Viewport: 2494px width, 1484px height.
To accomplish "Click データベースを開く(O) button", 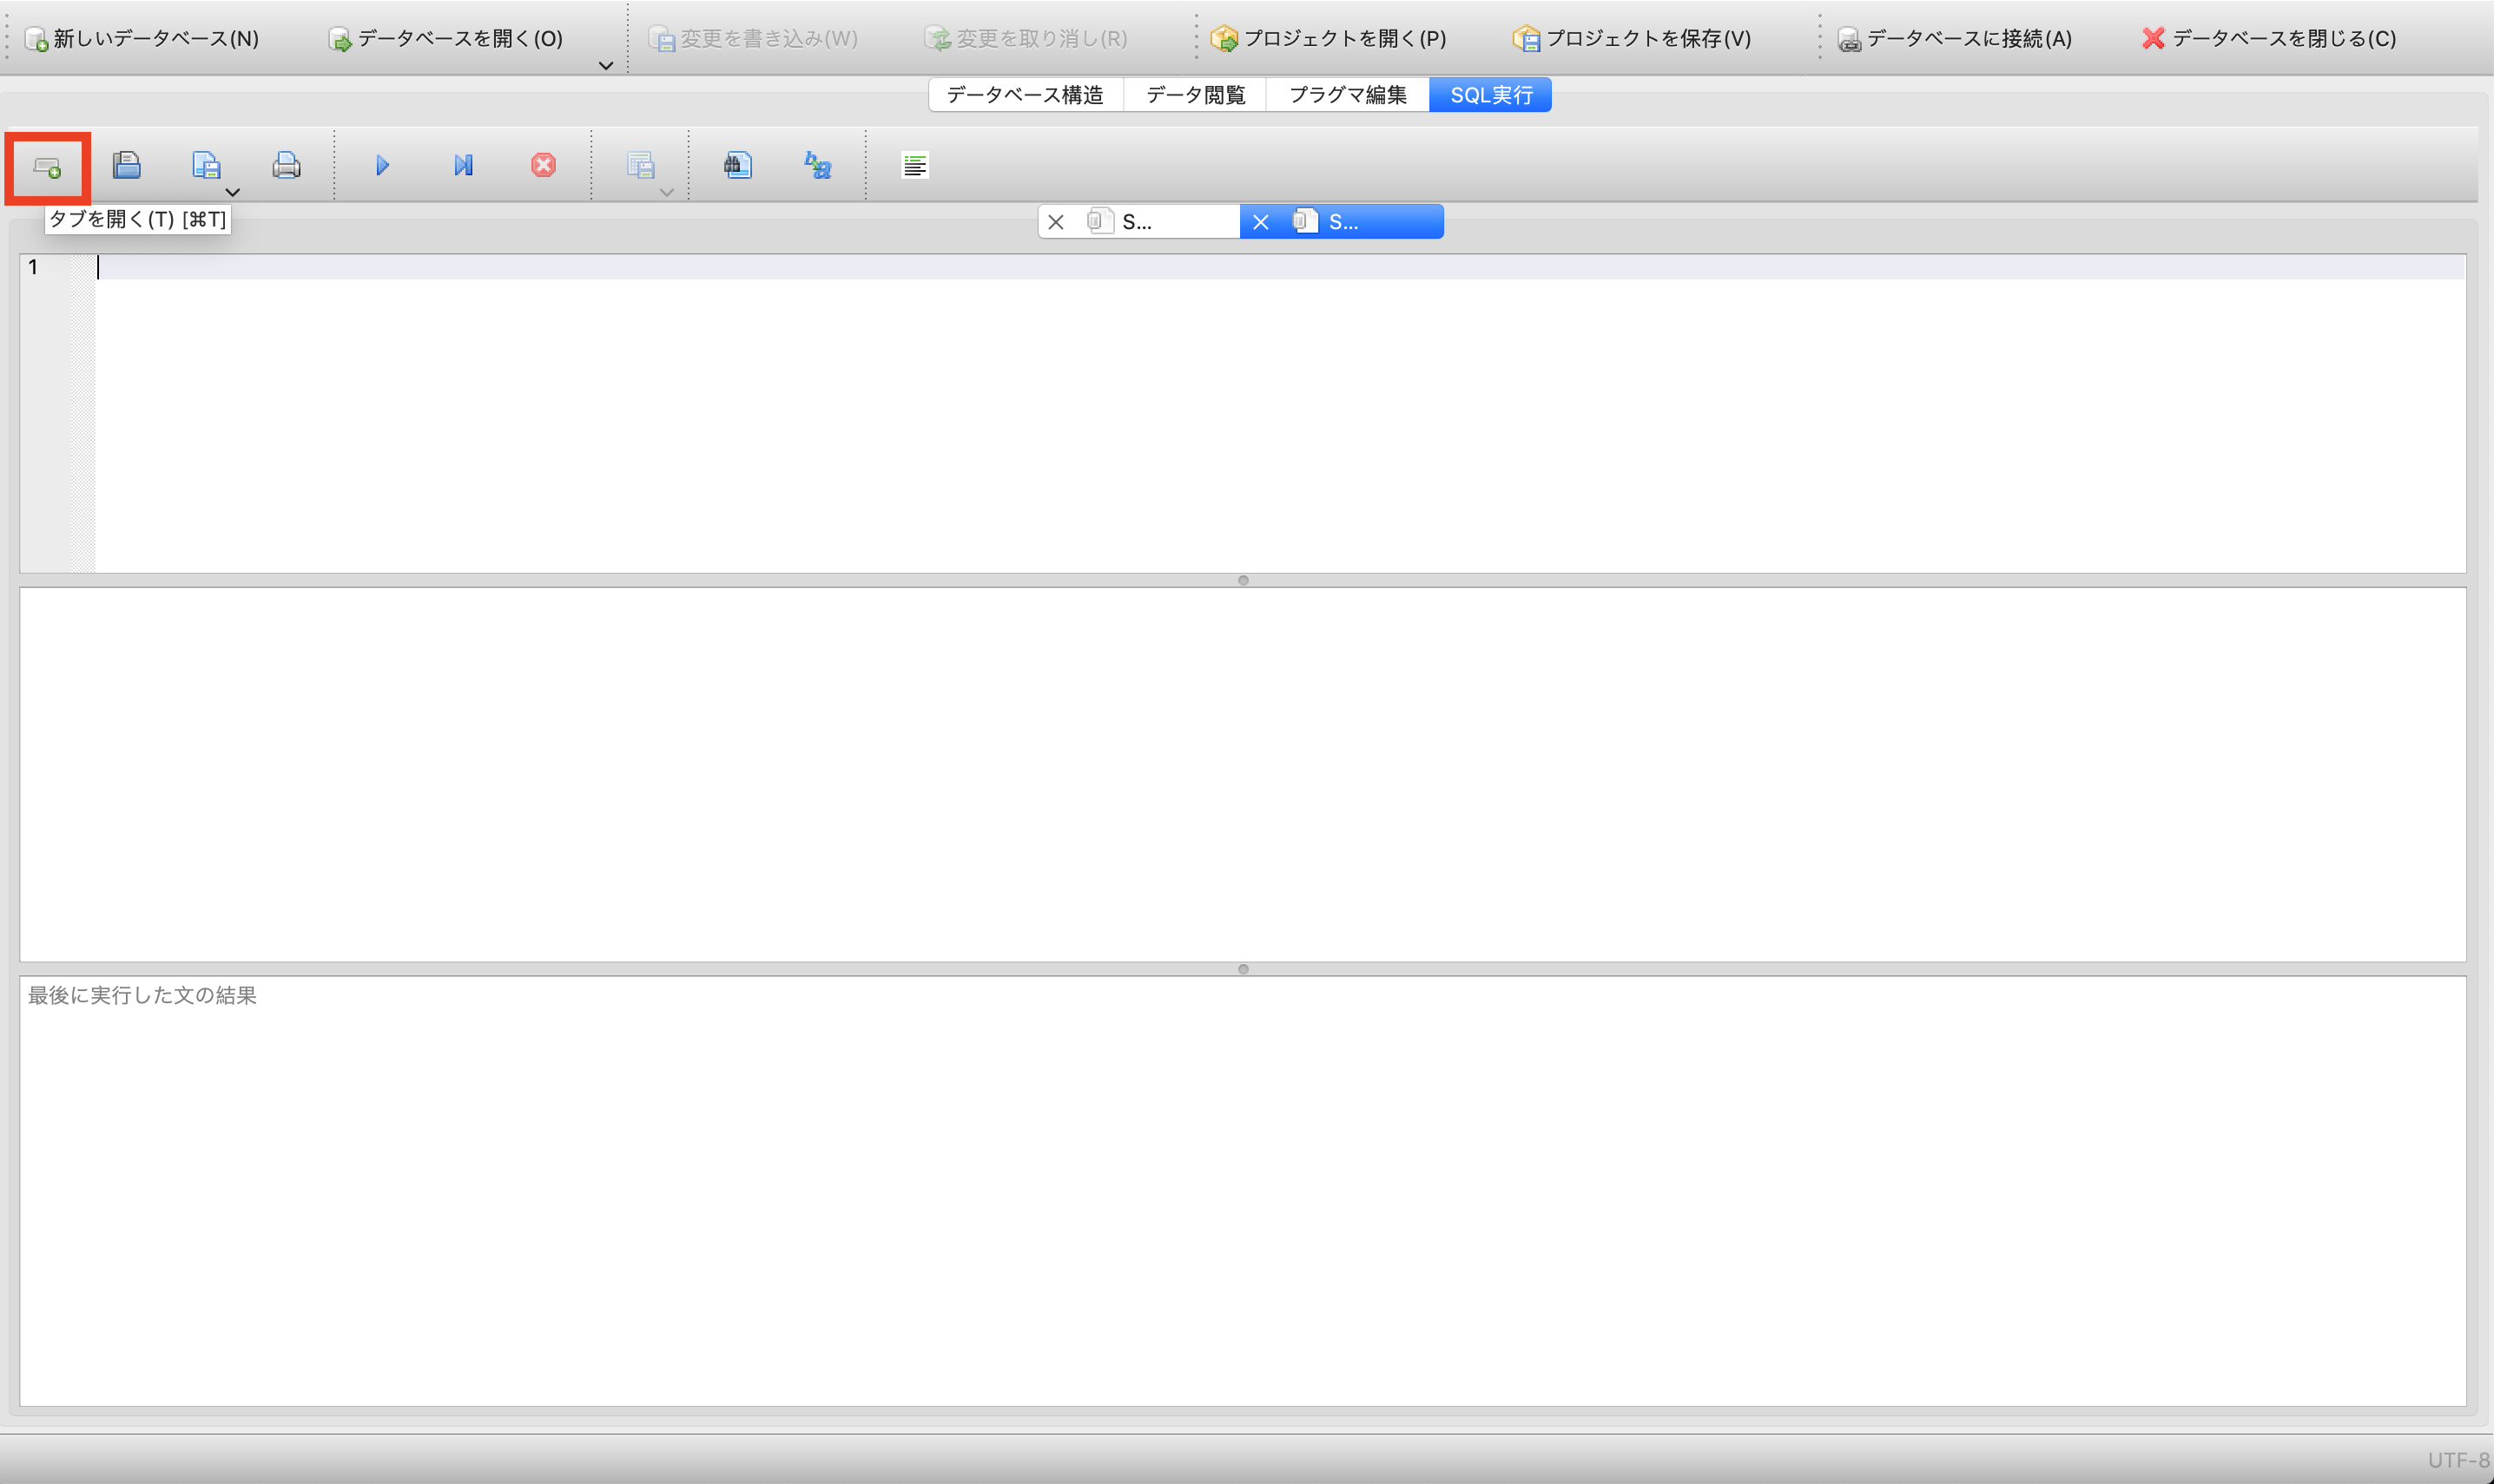I will pyautogui.click(x=446, y=39).
